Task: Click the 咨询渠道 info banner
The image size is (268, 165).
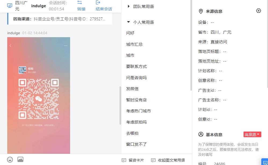Action: click(x=60, y=19)
